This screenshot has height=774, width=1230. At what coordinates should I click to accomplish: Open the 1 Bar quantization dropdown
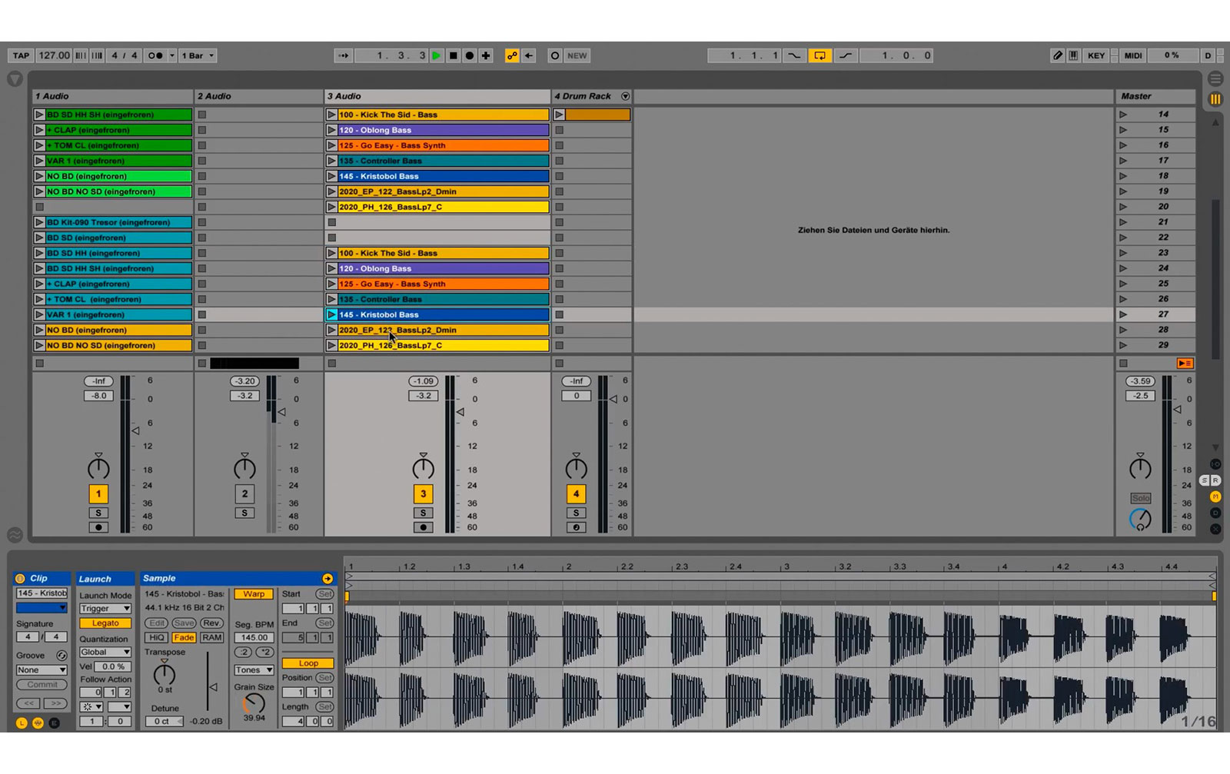tap(198, 55)
